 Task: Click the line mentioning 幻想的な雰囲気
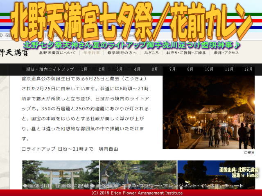[83, 129]
